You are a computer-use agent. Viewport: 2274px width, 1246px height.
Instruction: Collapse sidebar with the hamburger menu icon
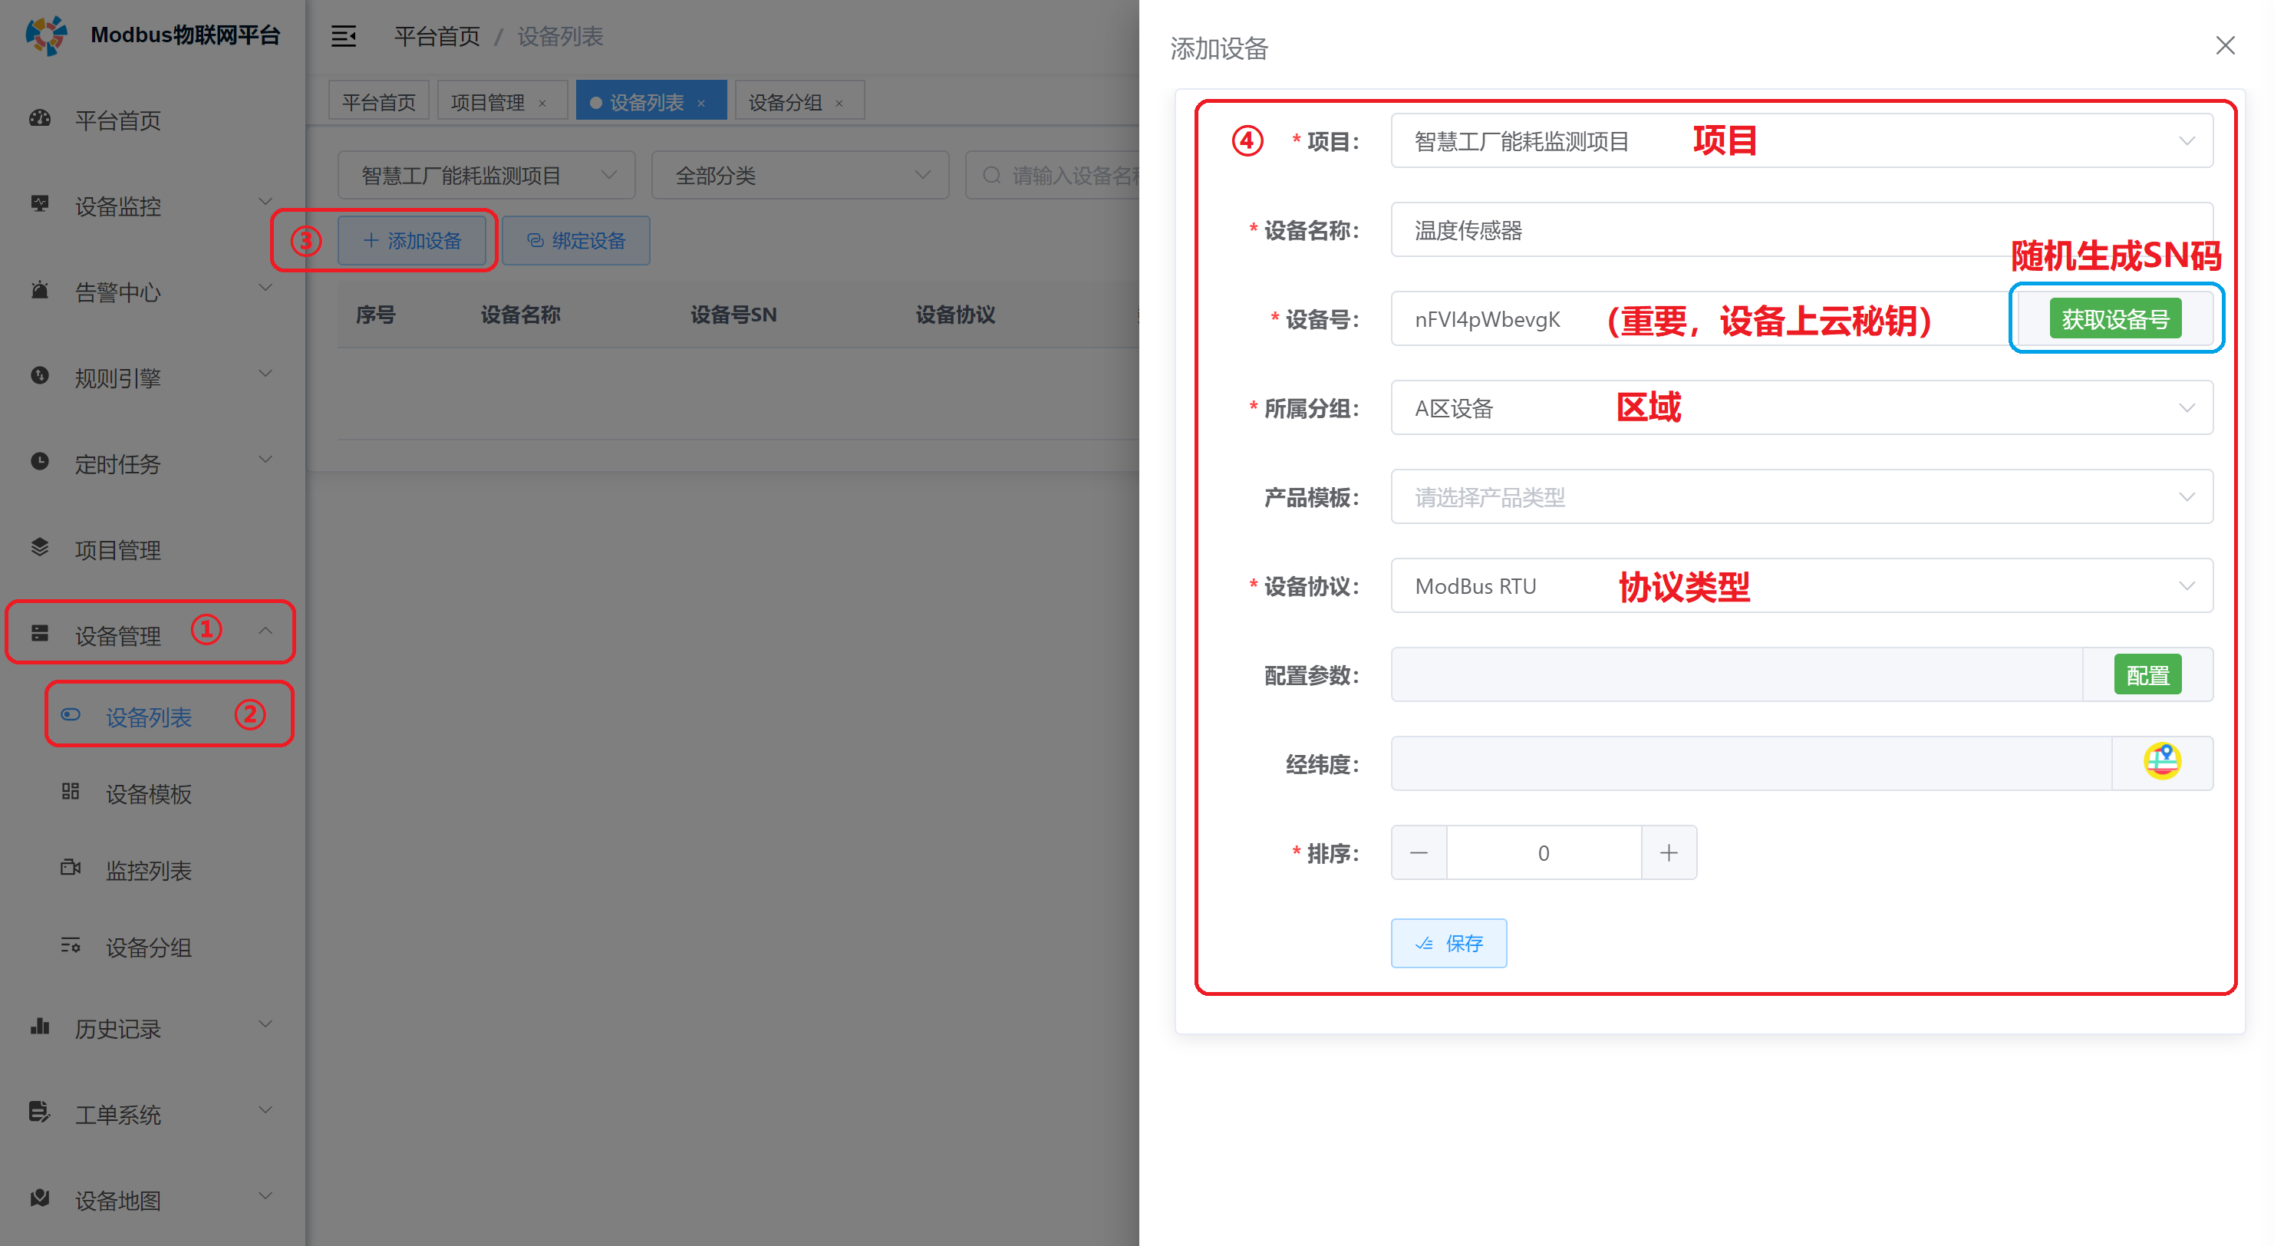(x=344, y=36)
